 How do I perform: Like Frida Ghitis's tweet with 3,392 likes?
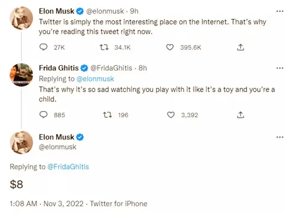(x=171, y=115)
